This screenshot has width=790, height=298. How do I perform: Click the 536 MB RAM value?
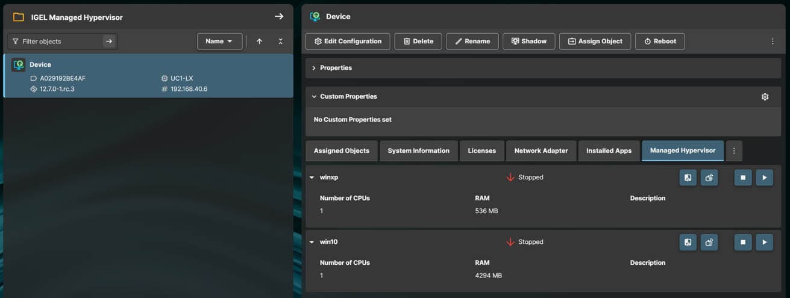point(486,211)
